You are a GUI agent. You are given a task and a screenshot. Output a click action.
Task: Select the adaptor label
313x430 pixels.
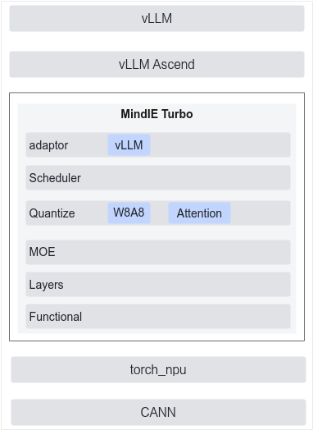pyautogui.click(x=48, y=145)
